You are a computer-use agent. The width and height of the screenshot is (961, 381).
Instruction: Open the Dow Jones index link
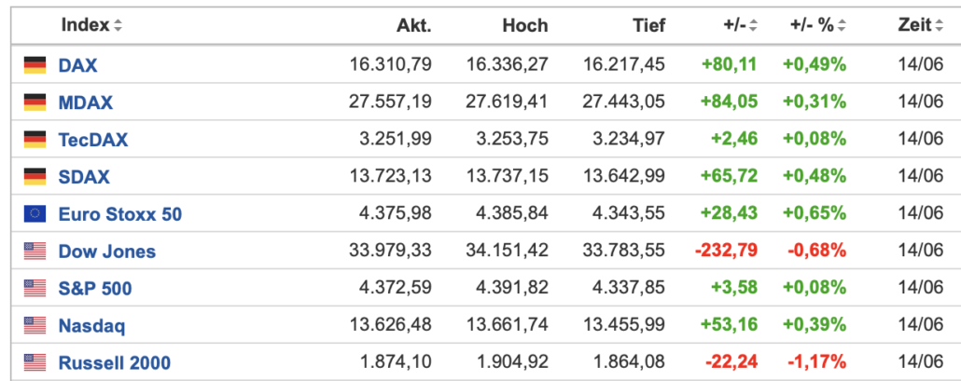(x=107, y=252)
